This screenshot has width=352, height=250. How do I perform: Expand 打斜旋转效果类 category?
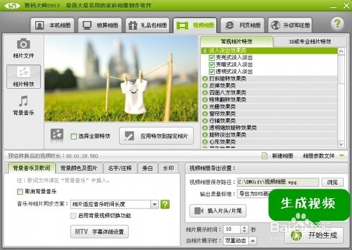pyautogui.click(x=205, y=79)
